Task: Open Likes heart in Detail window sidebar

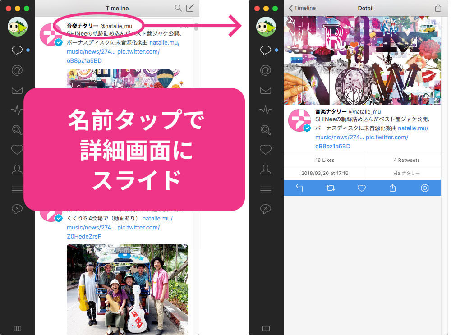Action: pyautogui.click(x=266, y=150)
